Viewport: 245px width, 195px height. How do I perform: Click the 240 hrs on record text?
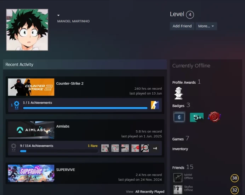(148, 89)
